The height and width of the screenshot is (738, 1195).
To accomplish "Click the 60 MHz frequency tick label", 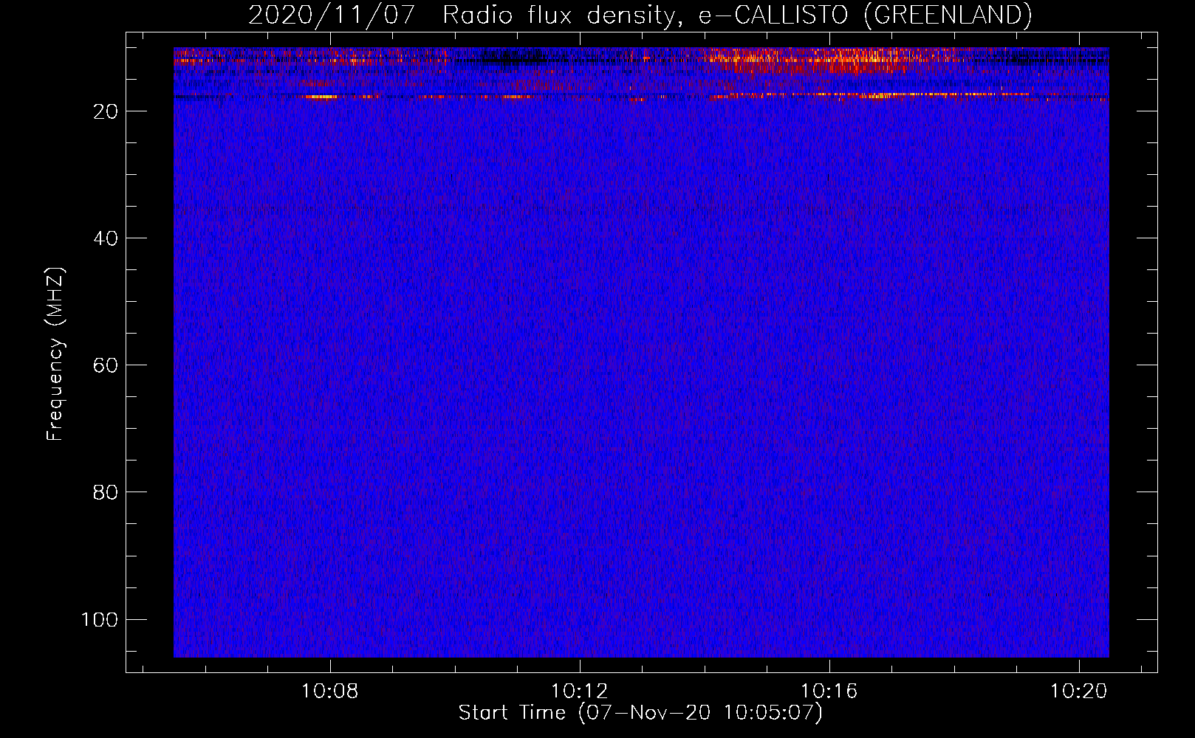I will point(106,365).
